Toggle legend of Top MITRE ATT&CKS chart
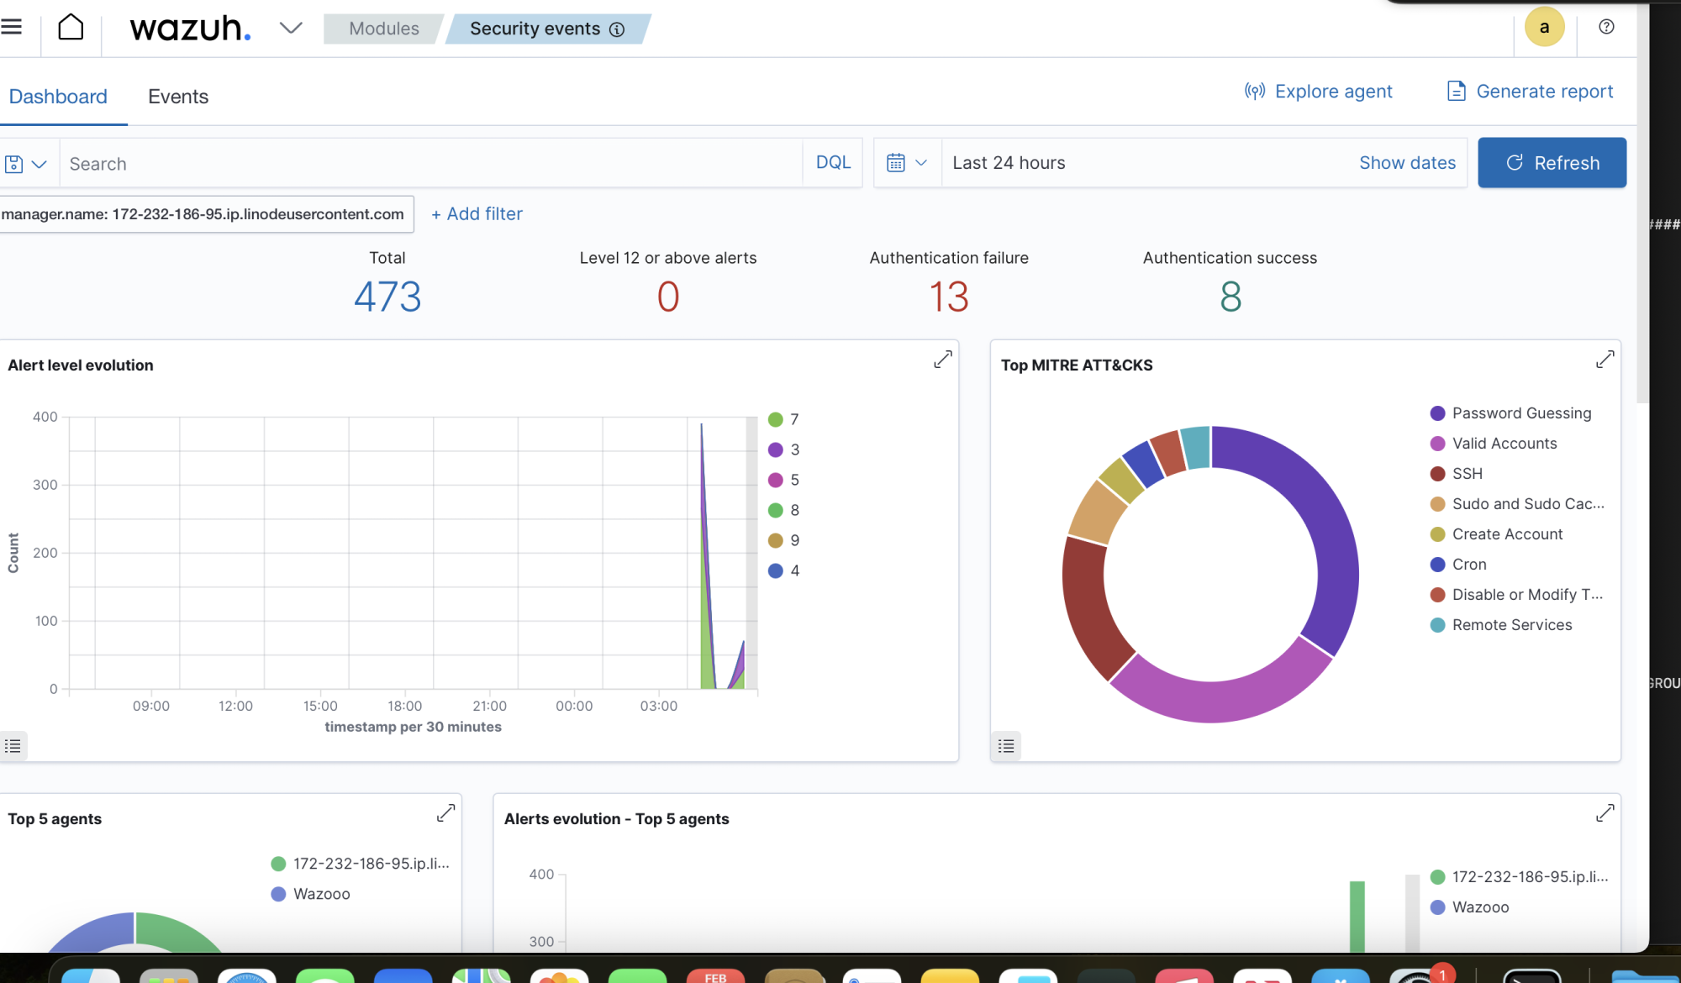The height and width of the screenshot is (983, 1681). point(1005,745)
